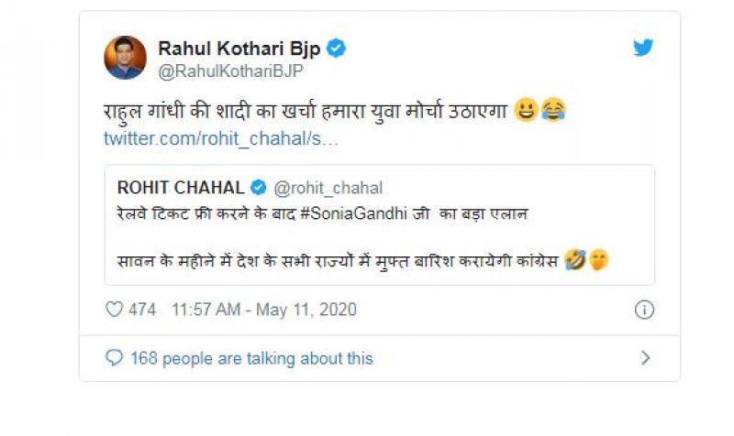This screenshot has width=734, height=436.
Task: Open the Rahul Kothari Bjp profile name
Action: (x=239, y=49)
